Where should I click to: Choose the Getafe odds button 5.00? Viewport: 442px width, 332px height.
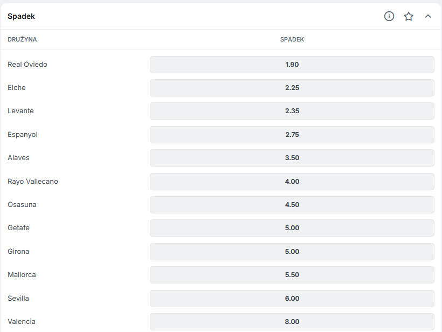click(292, 228)
